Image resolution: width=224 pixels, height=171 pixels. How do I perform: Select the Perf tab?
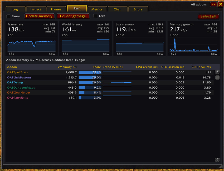(x=77, y=8)
